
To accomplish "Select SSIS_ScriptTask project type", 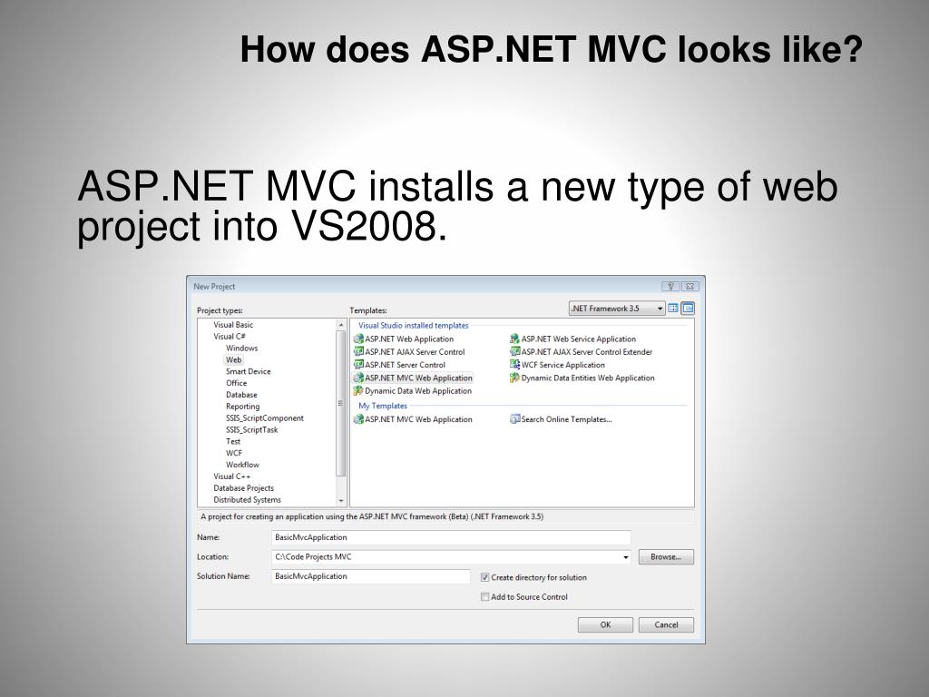I will pyautogui.click(x=252, y=429).
